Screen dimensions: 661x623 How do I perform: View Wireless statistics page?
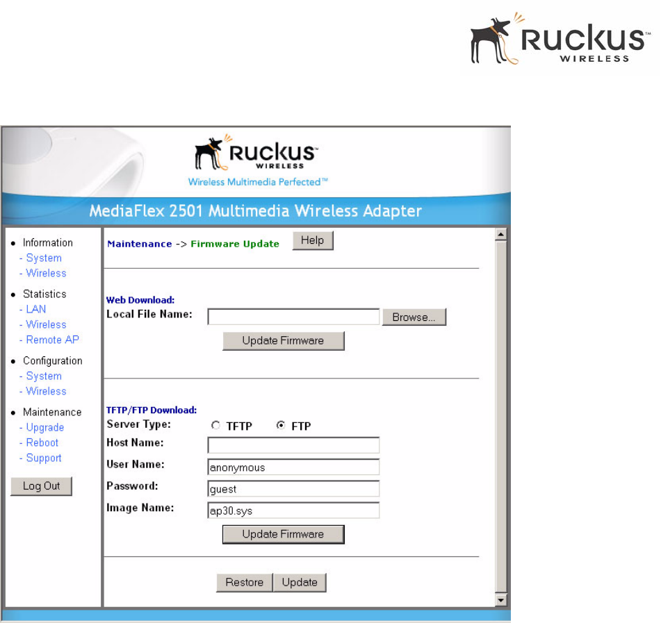click(46, 324)
